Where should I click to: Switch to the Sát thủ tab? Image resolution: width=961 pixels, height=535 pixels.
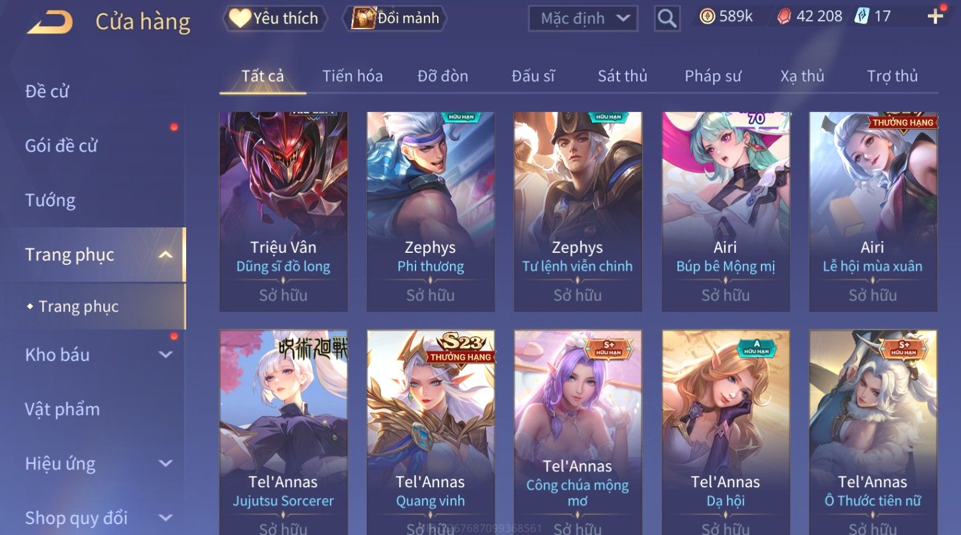(x=622, y=76)
